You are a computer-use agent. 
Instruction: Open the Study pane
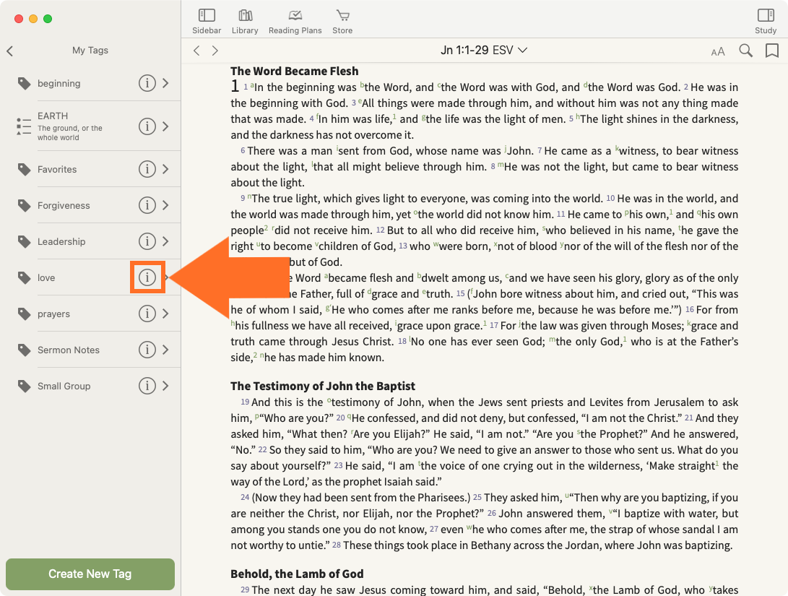(766, 22)
